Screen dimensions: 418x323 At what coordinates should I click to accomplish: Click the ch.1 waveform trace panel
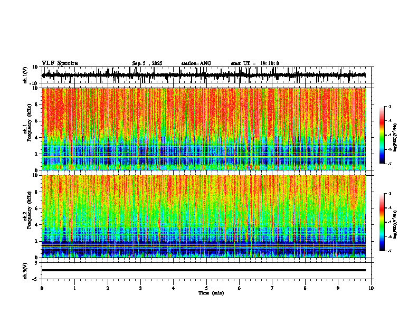(207, 75)
